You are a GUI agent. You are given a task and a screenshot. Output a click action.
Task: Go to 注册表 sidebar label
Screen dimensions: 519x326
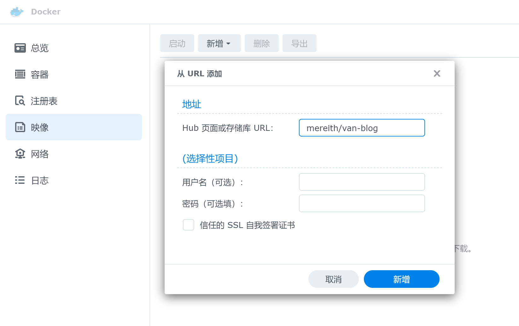pos(44,101)
